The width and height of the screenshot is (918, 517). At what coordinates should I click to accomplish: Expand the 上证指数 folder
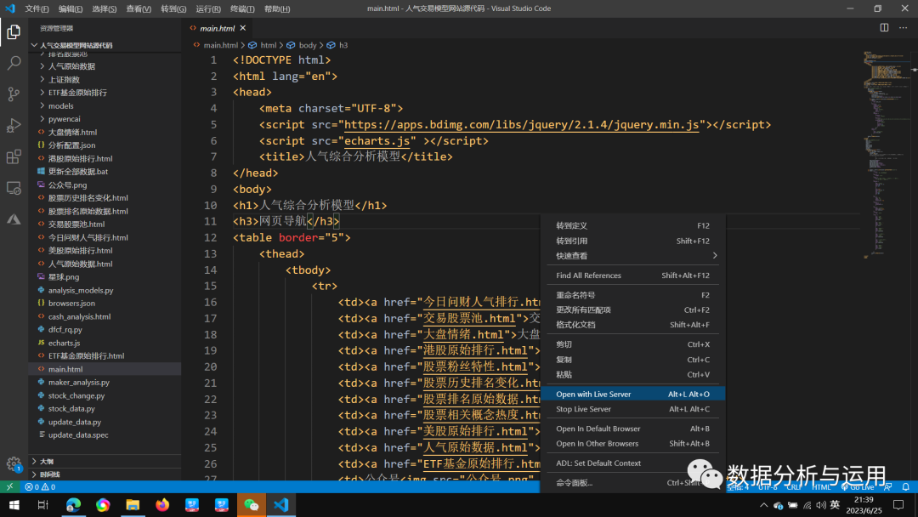click(x=64, y=80)
